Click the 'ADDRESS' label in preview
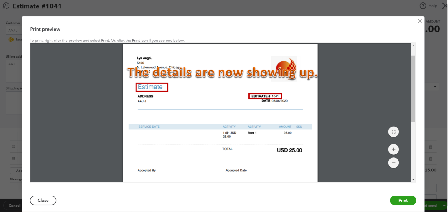The image size is (448, 212). click(145, 96)
